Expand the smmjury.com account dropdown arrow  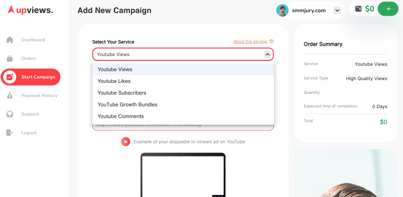pyautogui.click(x=337, y=11)
